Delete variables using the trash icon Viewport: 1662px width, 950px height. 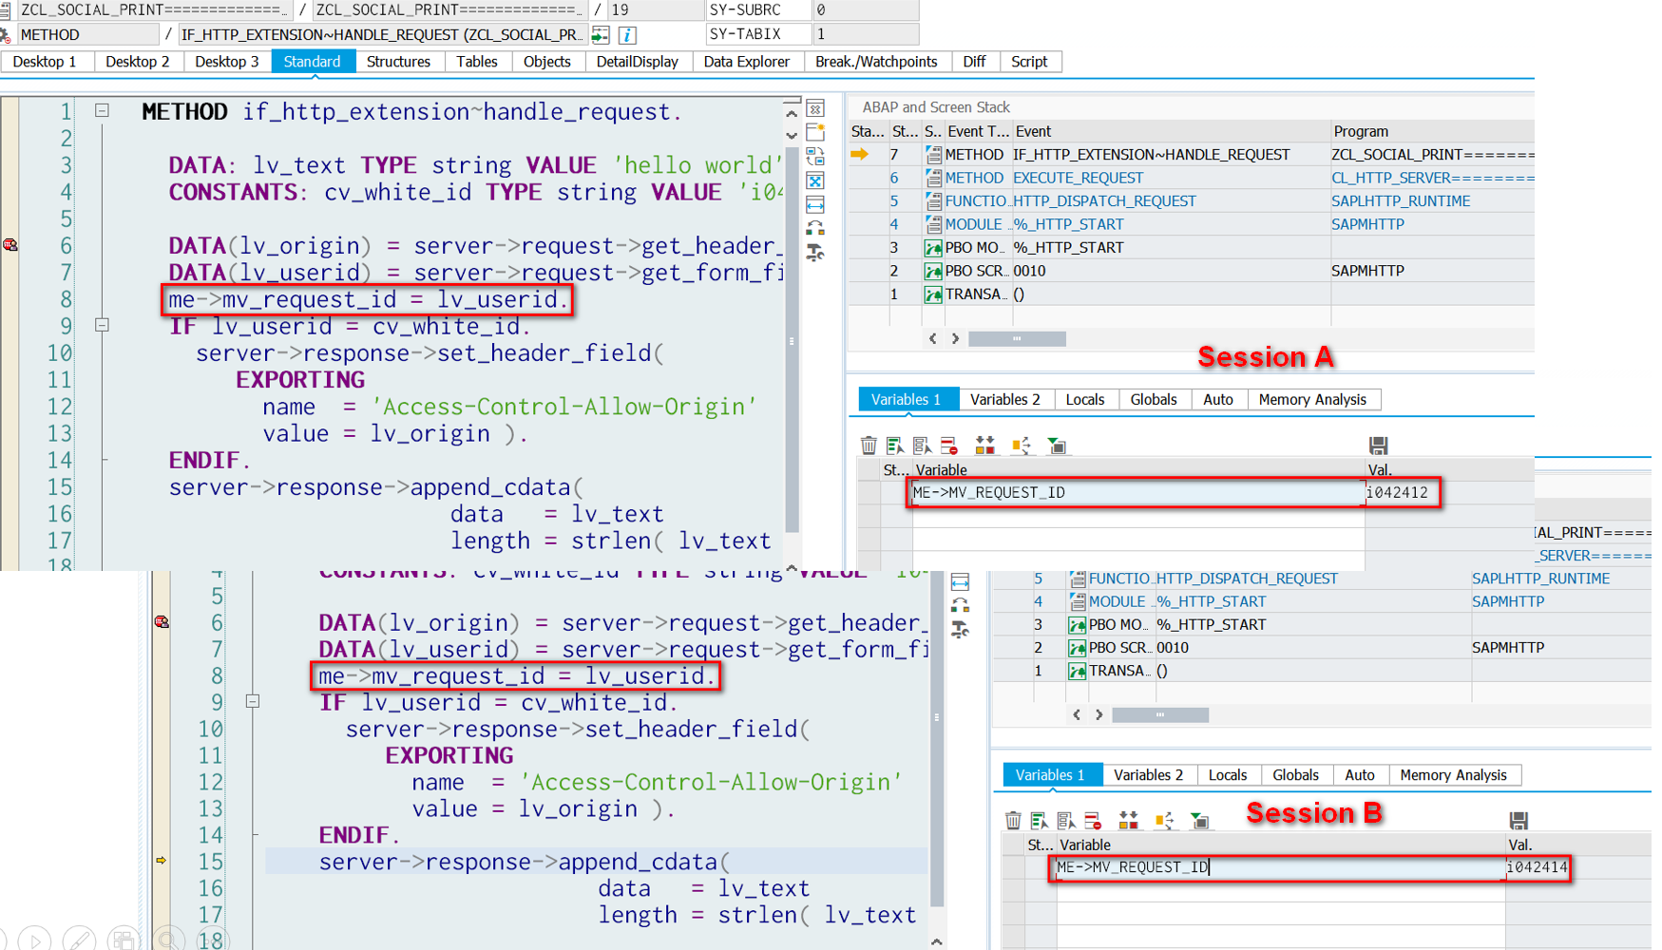click(x=868, y=445)
